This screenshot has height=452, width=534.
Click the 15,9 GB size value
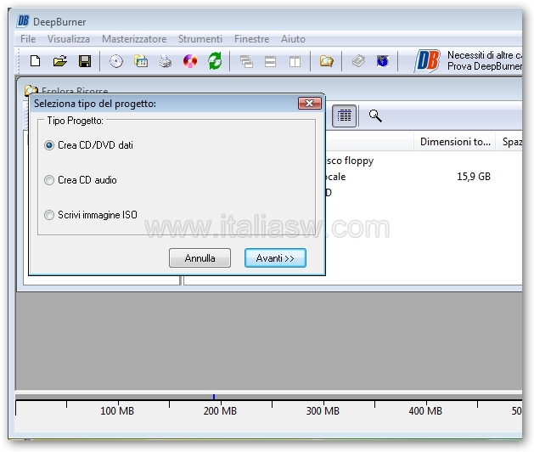point(474,177)
